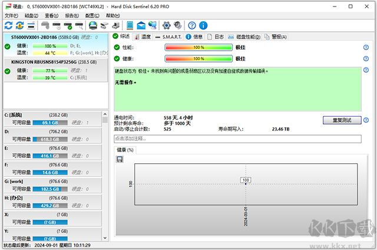Click the 性能 100% progress bar
This screenshot has width=377, height=250.
[x=199, y=47]
